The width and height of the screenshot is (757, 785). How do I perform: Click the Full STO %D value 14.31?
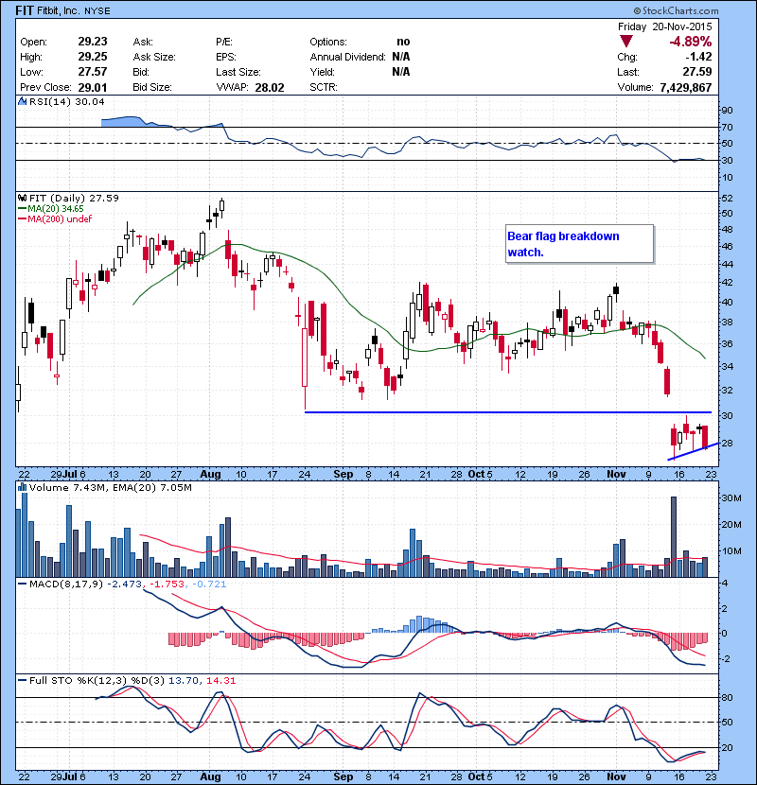220,680
